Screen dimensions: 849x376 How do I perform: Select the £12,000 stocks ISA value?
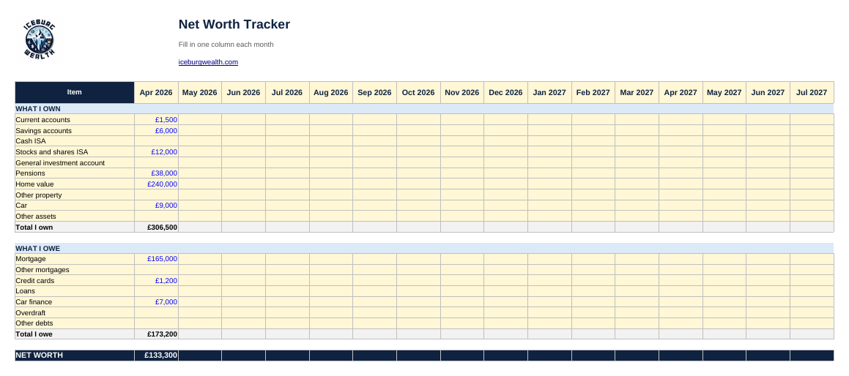[x=156, y=152]
